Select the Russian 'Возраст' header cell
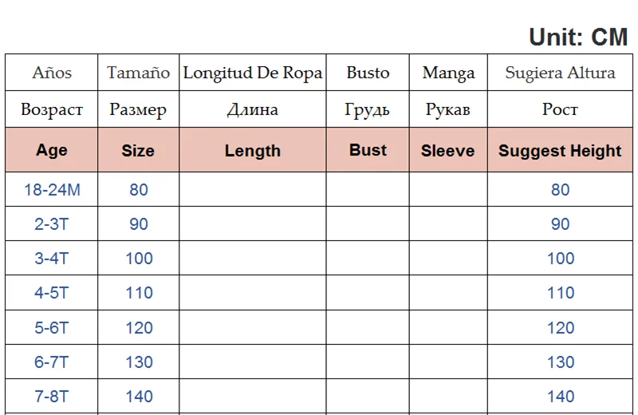638x415 pixels. click(52, 109)
